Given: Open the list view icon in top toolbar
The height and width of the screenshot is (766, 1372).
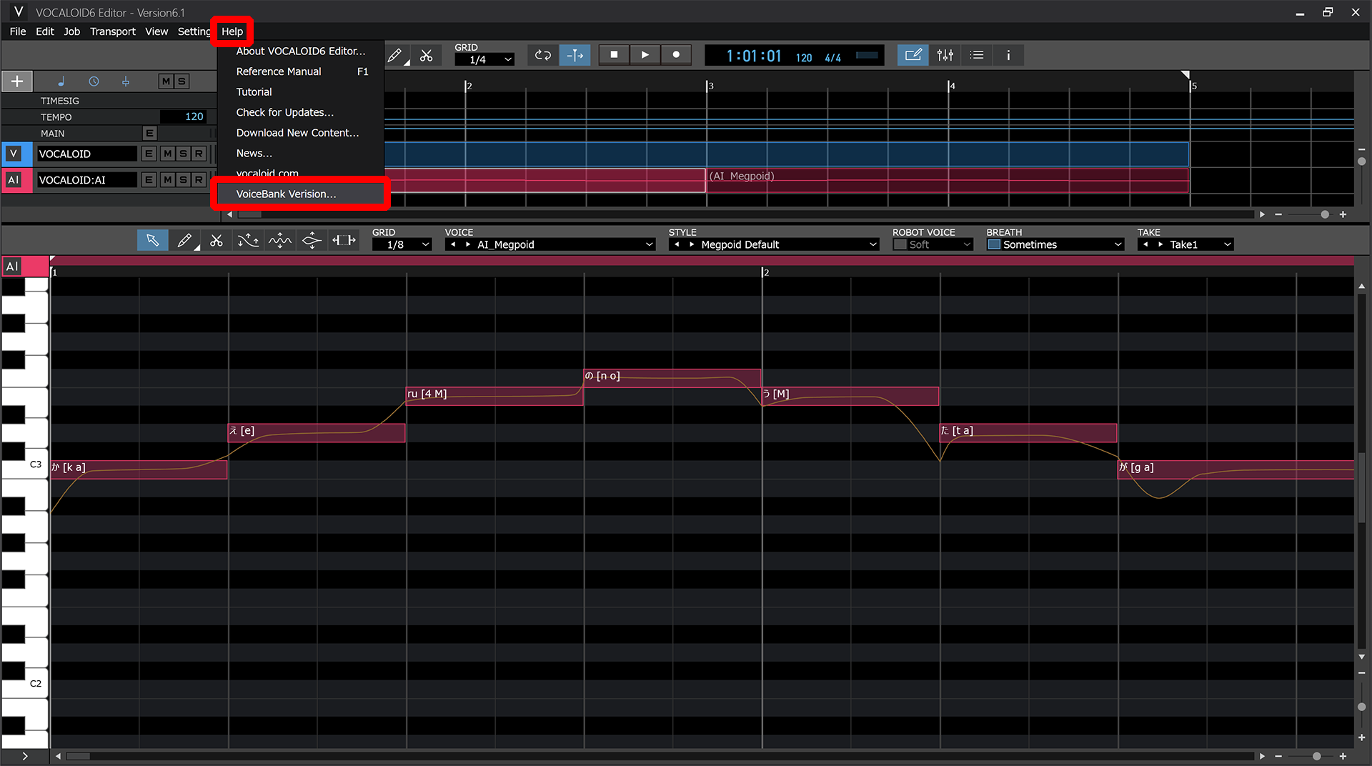Looking at the screenshot, I should tap(976, 55).
